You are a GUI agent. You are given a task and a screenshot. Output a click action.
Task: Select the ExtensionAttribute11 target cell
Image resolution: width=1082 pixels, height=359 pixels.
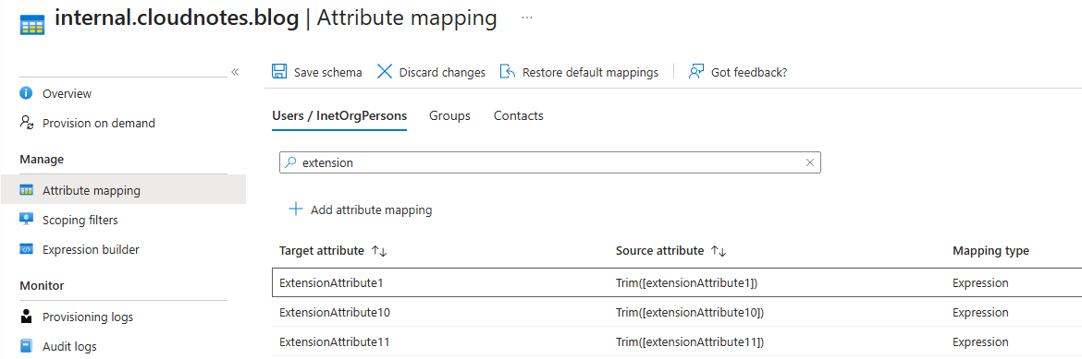click(335, 342)
